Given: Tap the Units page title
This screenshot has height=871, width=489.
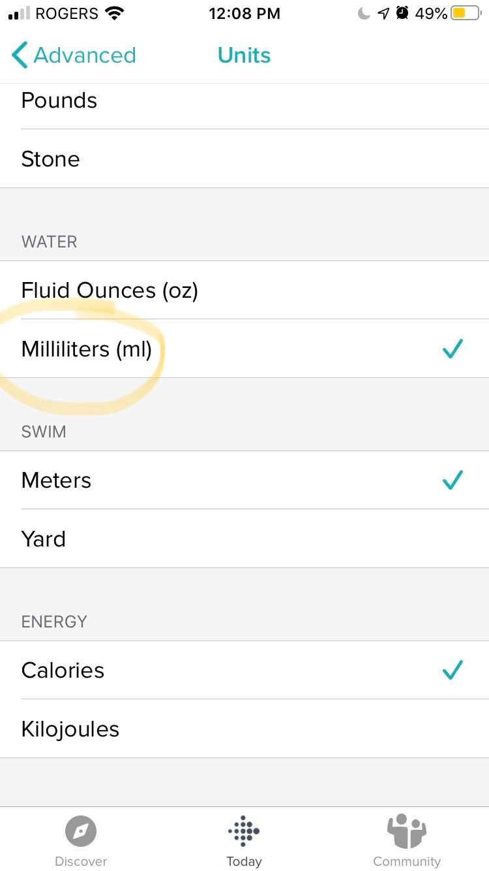Looking at the screenshot, I should (x=244, y=55).
